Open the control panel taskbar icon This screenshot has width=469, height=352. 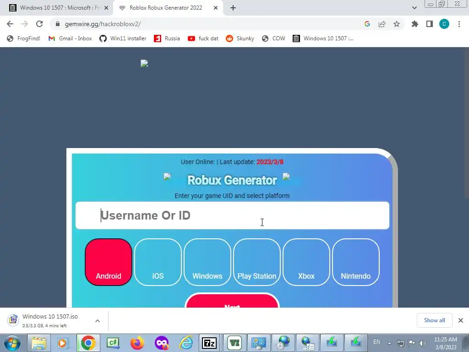pyautogui.click(x=258, y=343)
